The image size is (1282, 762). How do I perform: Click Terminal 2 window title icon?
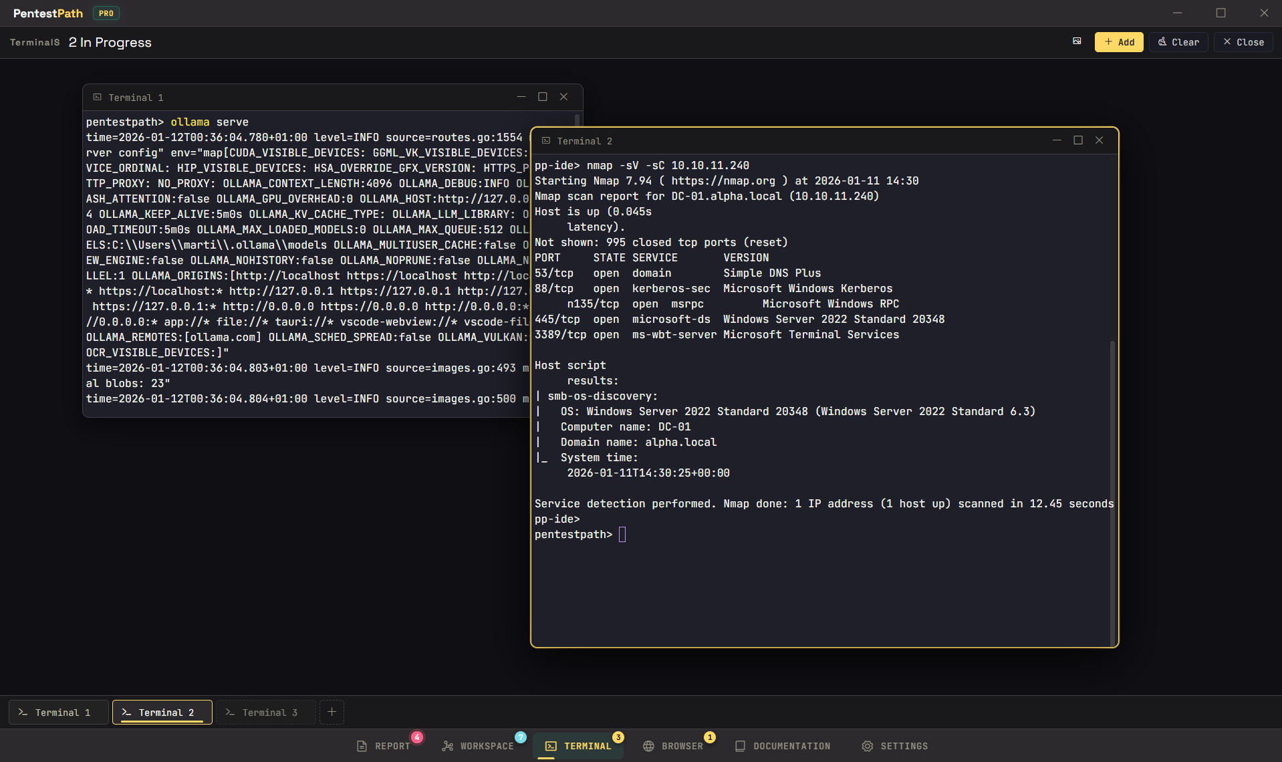[545, 140]
